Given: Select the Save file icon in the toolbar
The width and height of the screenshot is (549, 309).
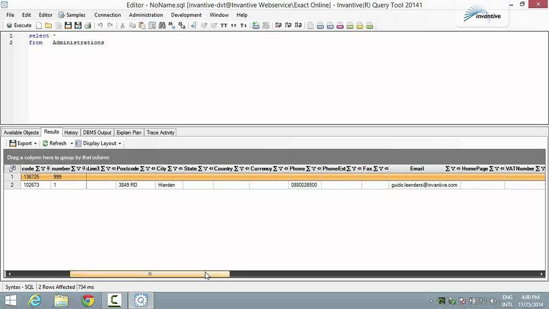Looking at the screenshot, I should pyautogui.click(x=68, y=25).
